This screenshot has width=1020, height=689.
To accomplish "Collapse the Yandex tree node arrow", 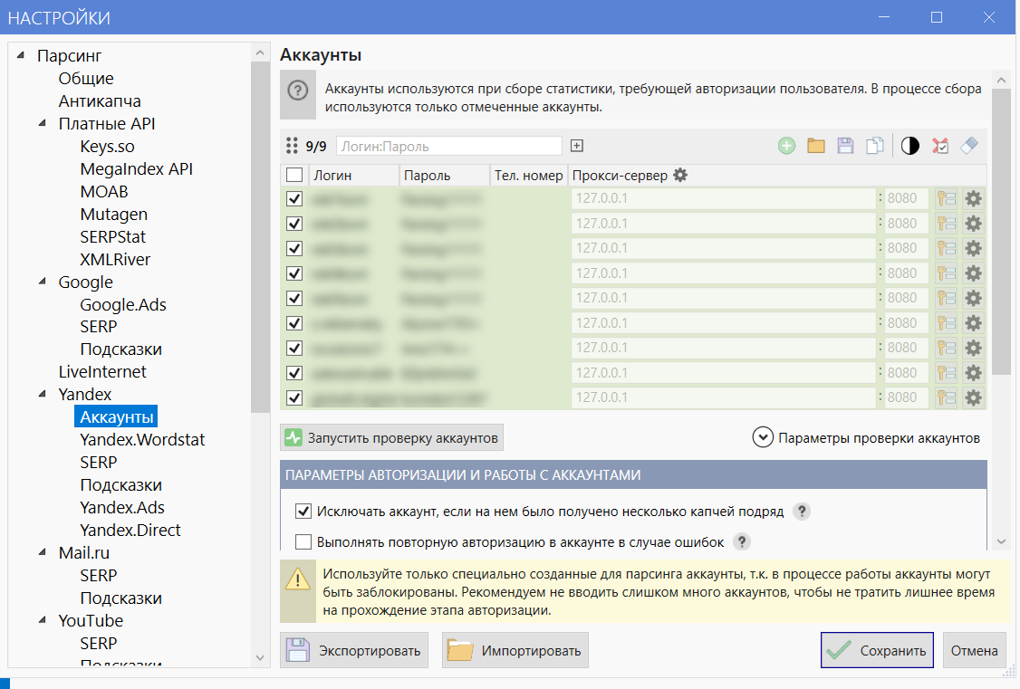I will click(x=43, y=393).
